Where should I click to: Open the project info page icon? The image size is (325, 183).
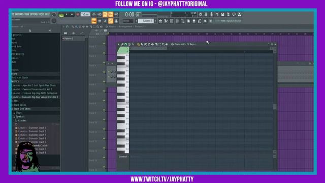click(188, 21)
